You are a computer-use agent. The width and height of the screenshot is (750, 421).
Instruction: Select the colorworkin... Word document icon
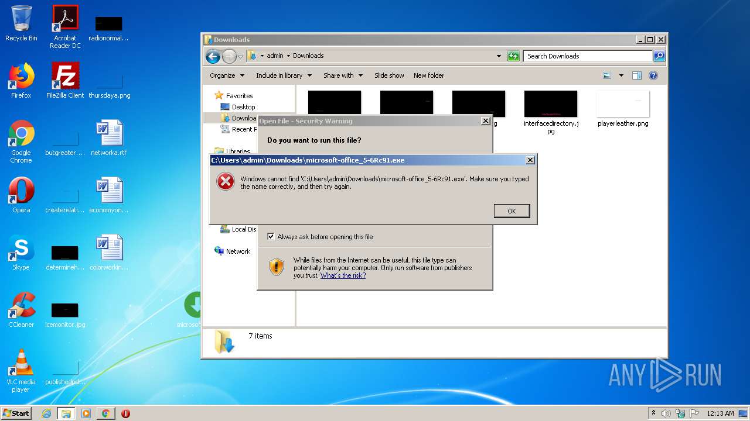click(109, 253)
